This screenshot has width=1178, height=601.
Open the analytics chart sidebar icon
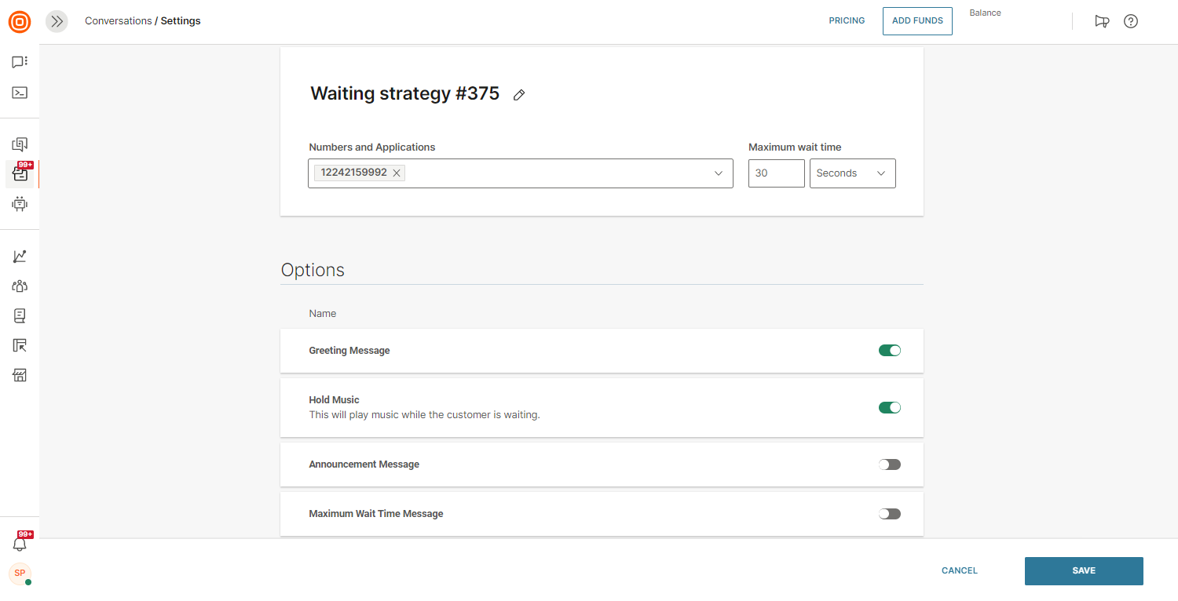tap(20, 257)
